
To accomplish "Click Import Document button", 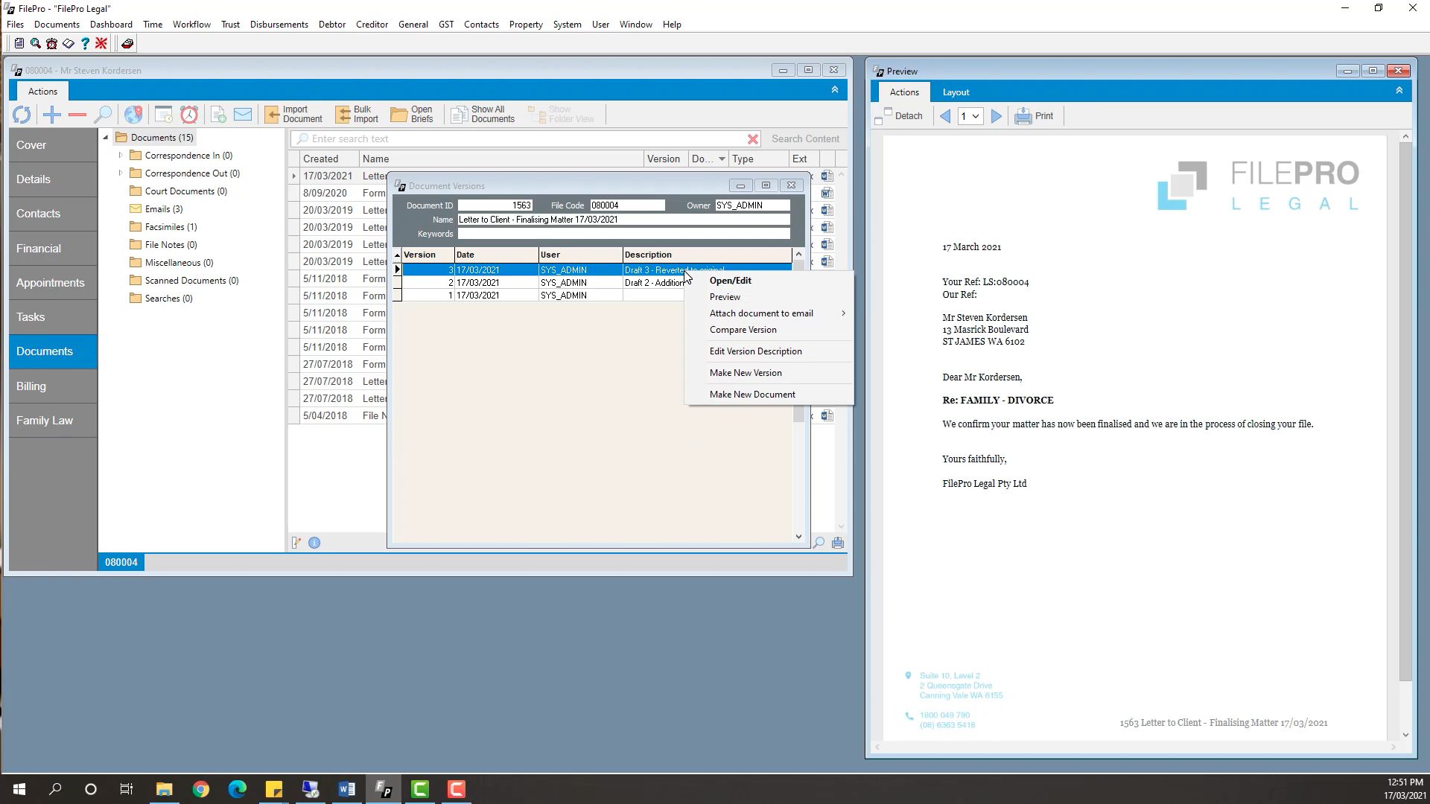I will point(293,114).
